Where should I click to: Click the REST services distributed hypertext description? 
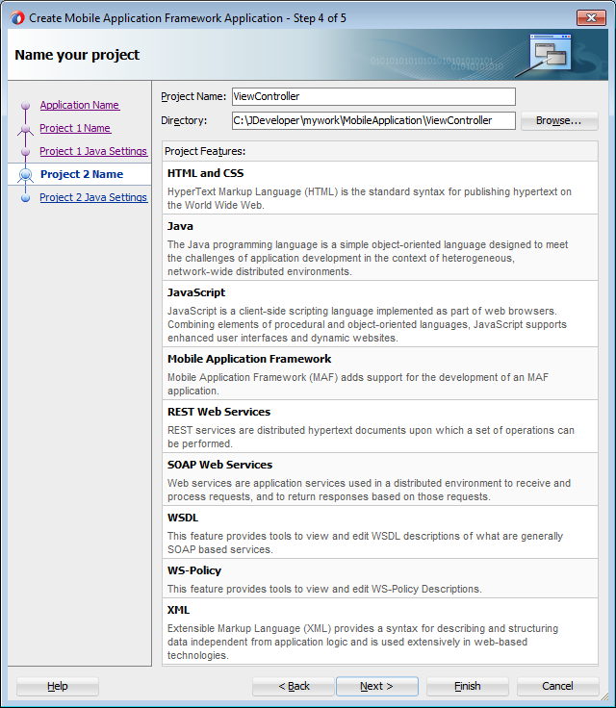[x=371, y=437]
